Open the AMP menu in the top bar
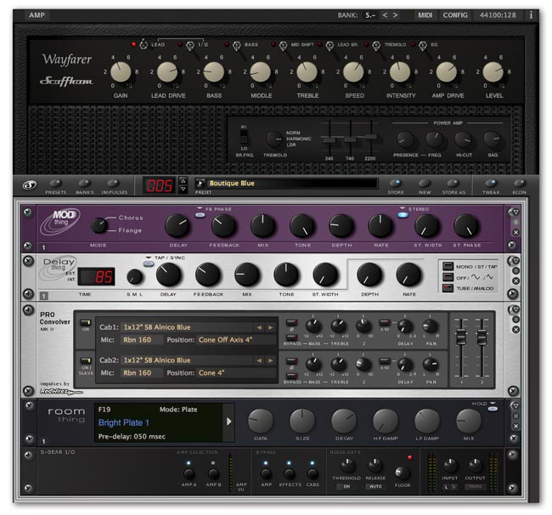This screenshot has width=552, height=515. point(37,15)
